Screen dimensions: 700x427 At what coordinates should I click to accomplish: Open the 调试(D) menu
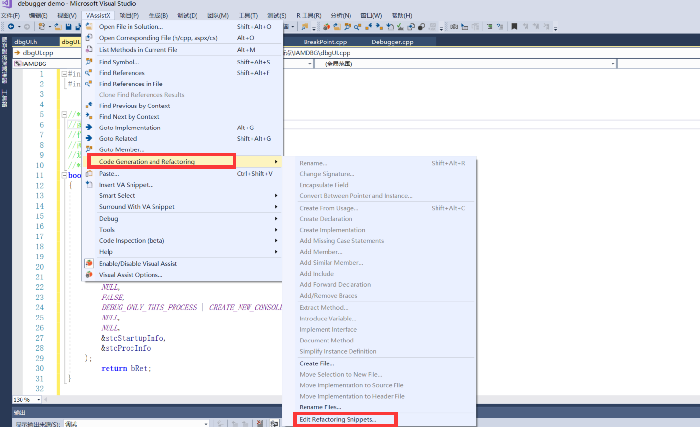click(x=188, y=15)
